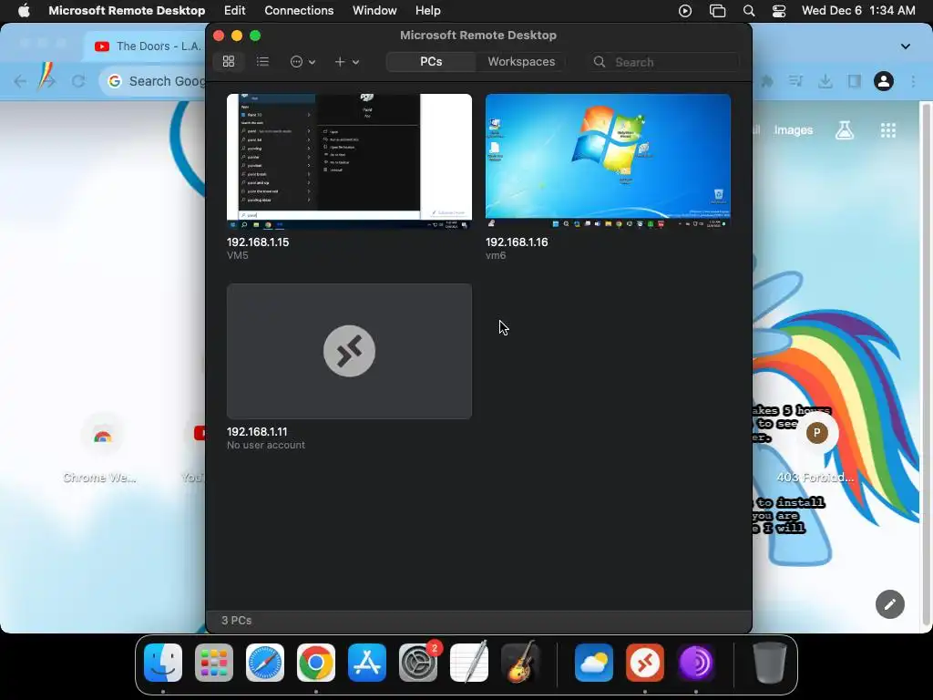Open System Settings from the Dock
933x700 pixels.
pyautogui.click(x=418, y=663)
